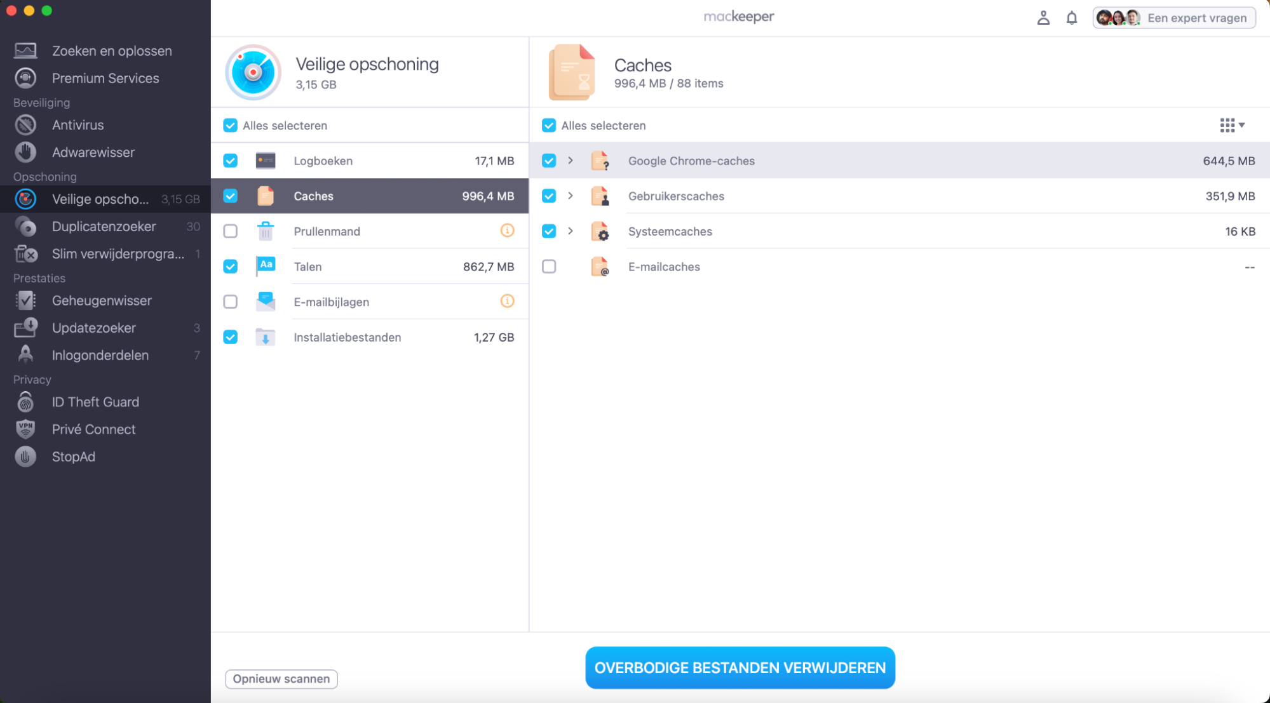Viewport: 1270px width, 703px height.
Task: Open Duplicatenzoeker in the sidebar
Action: pyautogui.click(x=104, y=227)
